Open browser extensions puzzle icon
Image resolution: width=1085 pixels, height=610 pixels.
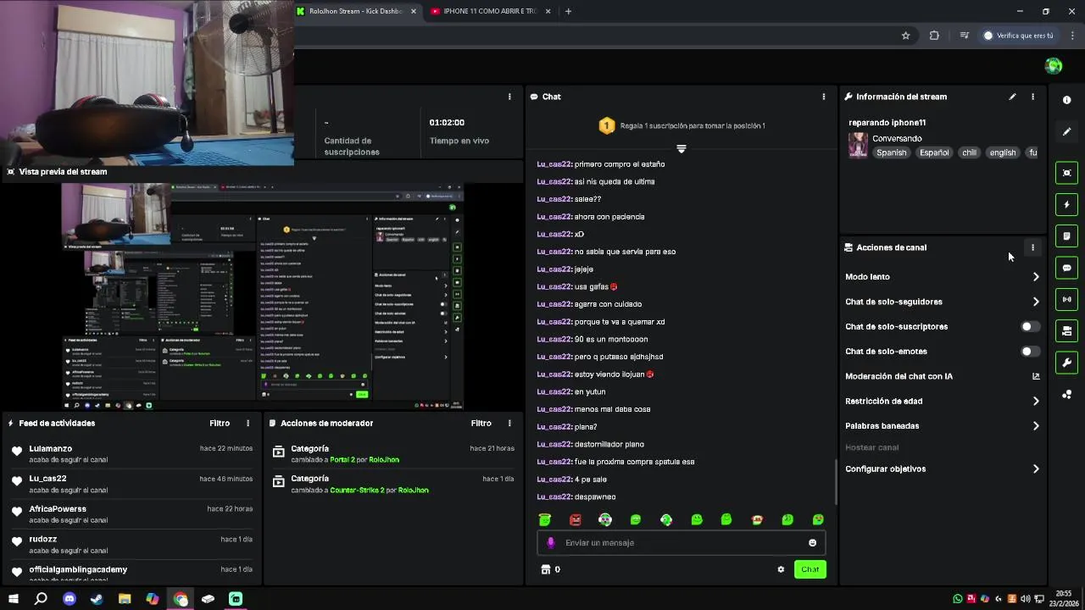(934, 36)
